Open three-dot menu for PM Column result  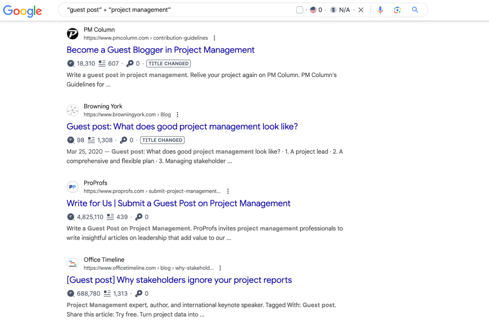pyautogui.click(x=214, y=38)
